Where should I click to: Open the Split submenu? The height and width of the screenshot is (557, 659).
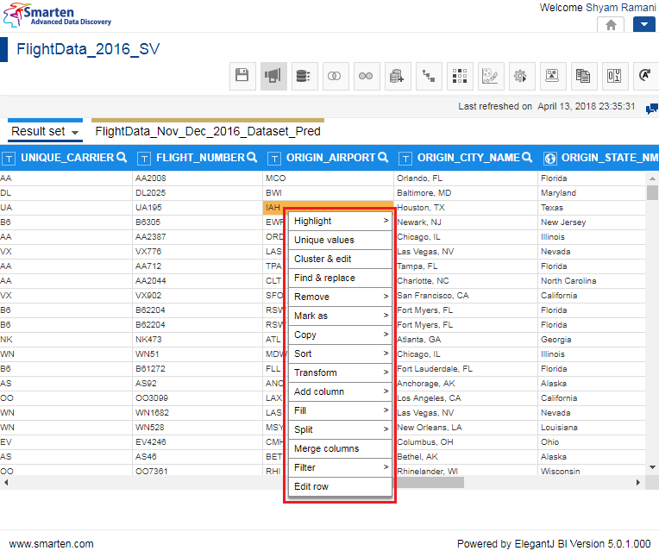340,429
